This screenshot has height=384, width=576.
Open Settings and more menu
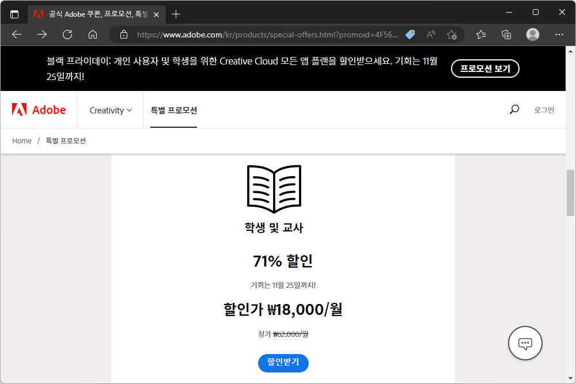point(559,35)
